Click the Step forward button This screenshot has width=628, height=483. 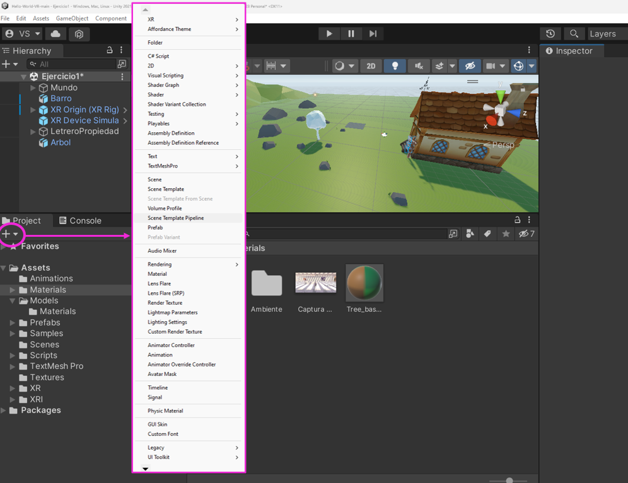click(x=373, y=34)
